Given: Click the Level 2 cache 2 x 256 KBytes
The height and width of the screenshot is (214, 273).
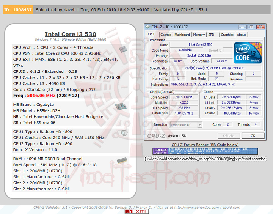Looking at the screenshot, I should pos(231,108).
